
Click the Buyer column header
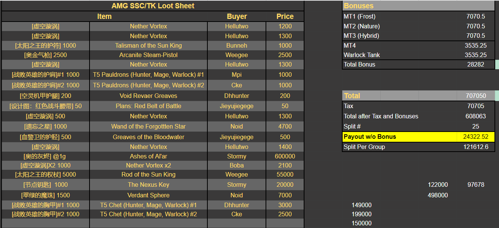[x=236, y=16]
